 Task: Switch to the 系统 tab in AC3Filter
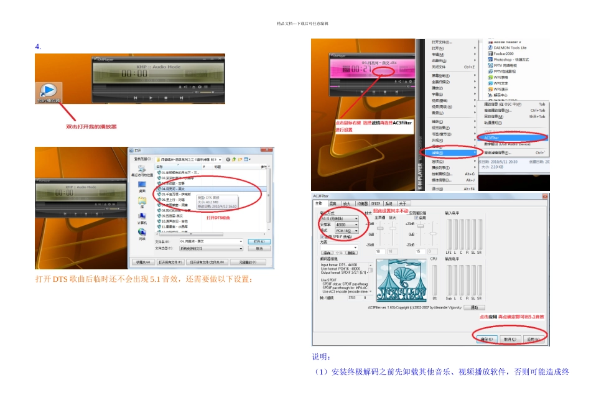[x=389, y=203]
